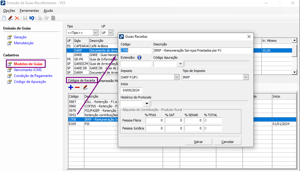Click the Cancelar button
Viewport: 300px width, 171px height.
228,142
